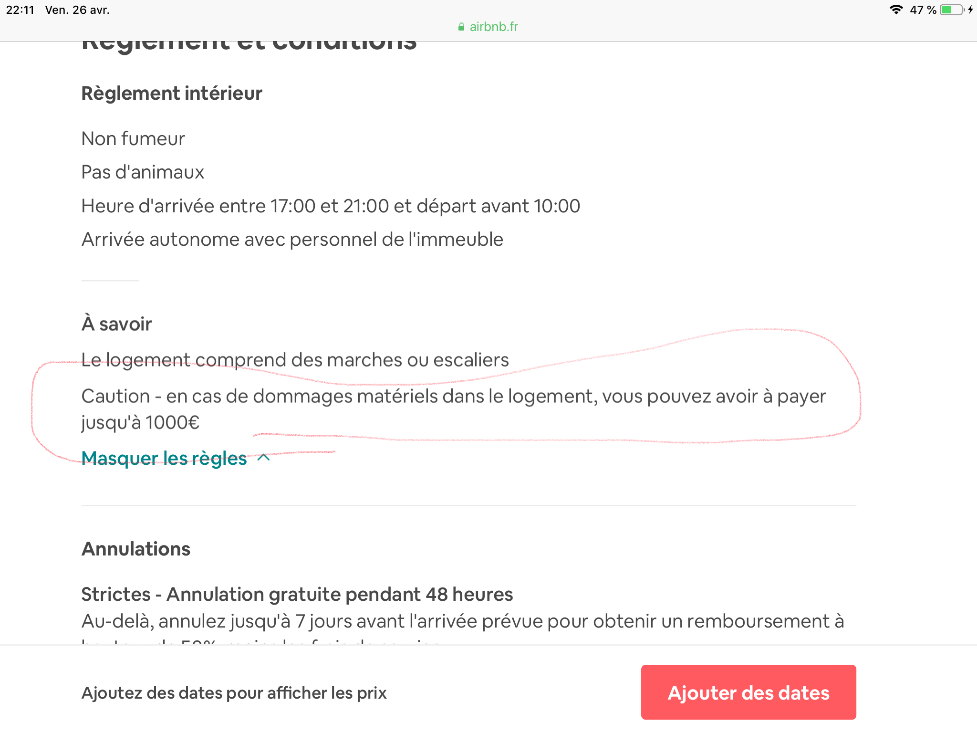Image resolution: width=977 pixels, height=733 pixels.
Task: Click the "Masquer les règles" link
Action: pos(164,458)
